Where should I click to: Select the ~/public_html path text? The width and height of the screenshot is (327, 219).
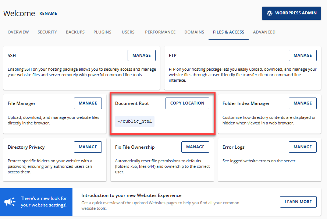135,121
